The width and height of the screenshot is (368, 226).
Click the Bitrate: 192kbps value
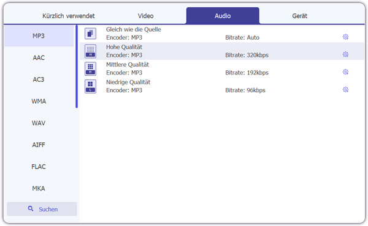247,73
